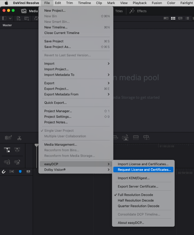Open the Fusion menu
This screenshot has width=194, height=235.
(157, 3)
